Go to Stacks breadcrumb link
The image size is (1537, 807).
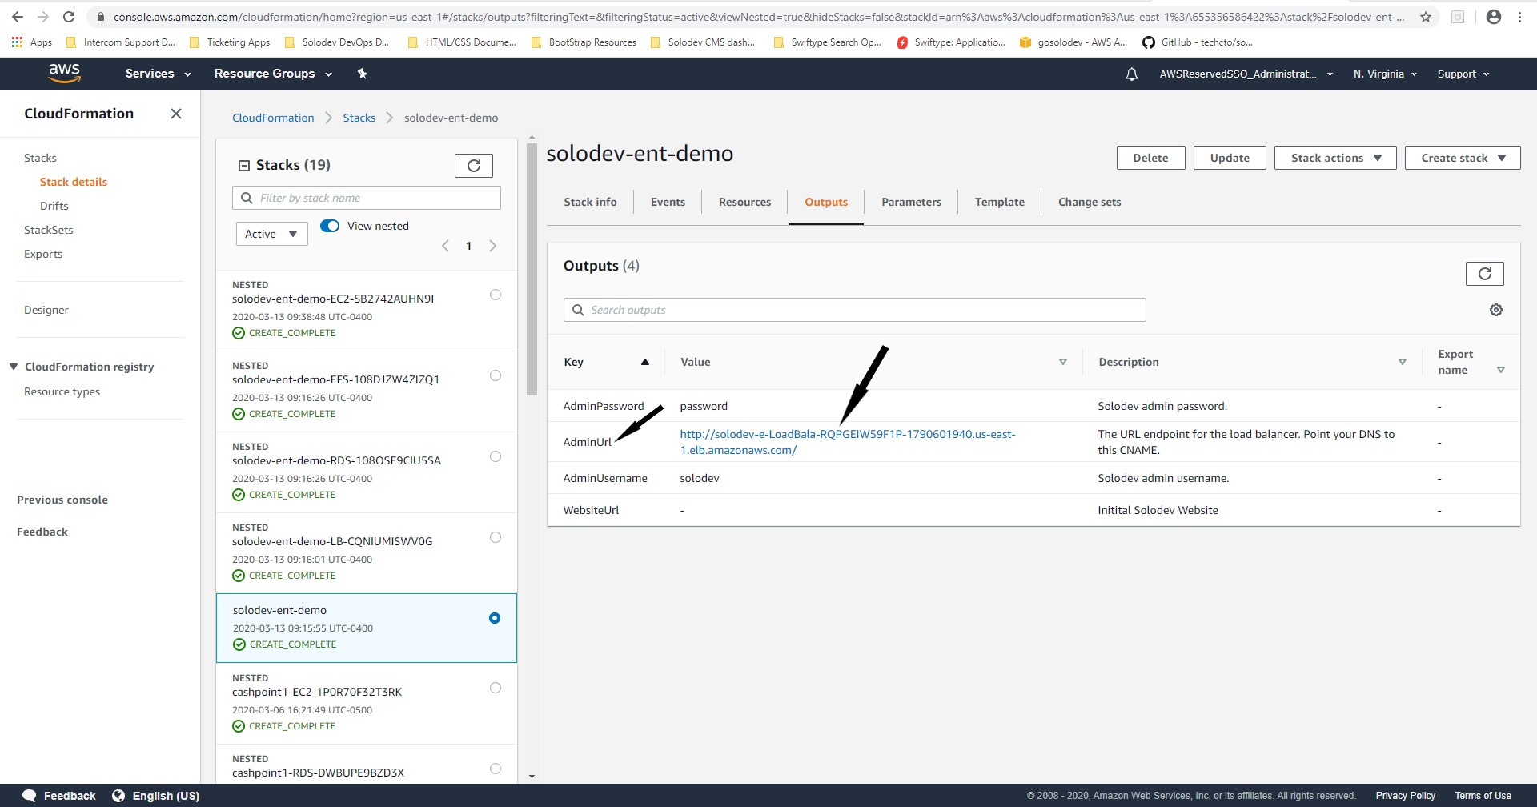click(359, 118)
